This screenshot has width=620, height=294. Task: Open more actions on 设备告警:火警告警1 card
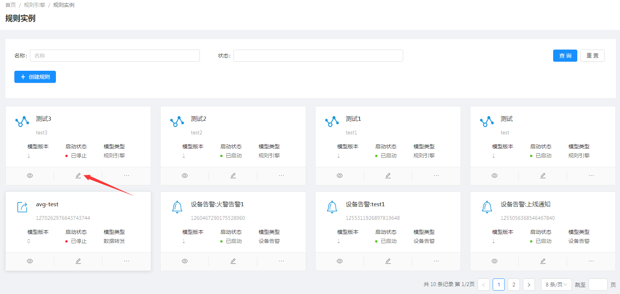281,261
